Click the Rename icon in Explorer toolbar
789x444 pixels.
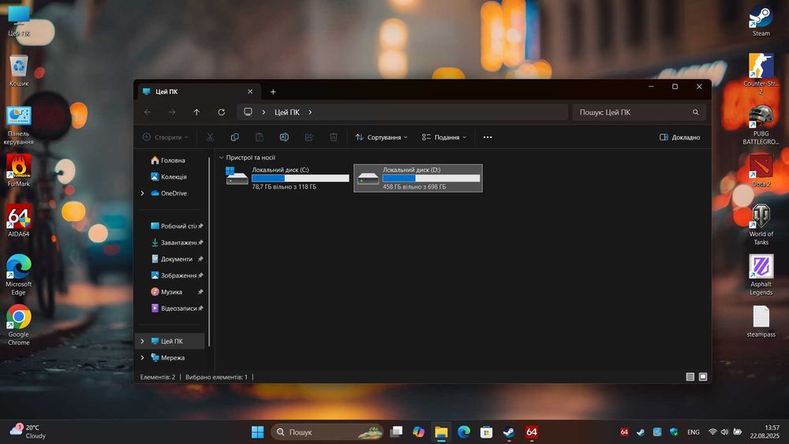tap(284, 137)
